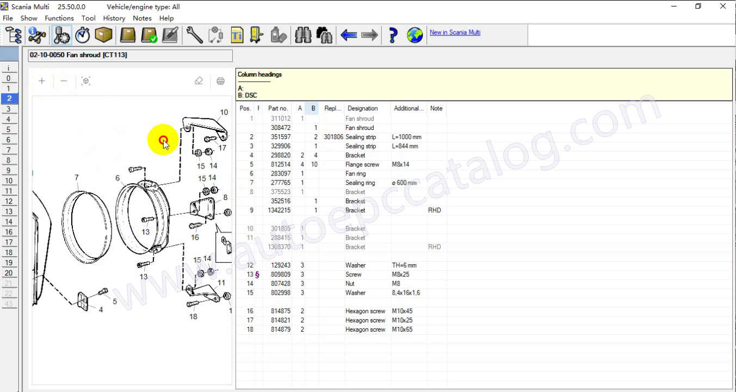Click the cardboard box package icon

pyautogui.click(x=103, y=35)
